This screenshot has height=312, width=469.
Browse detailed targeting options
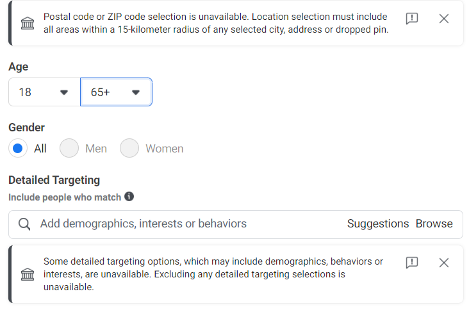[434, 224]
